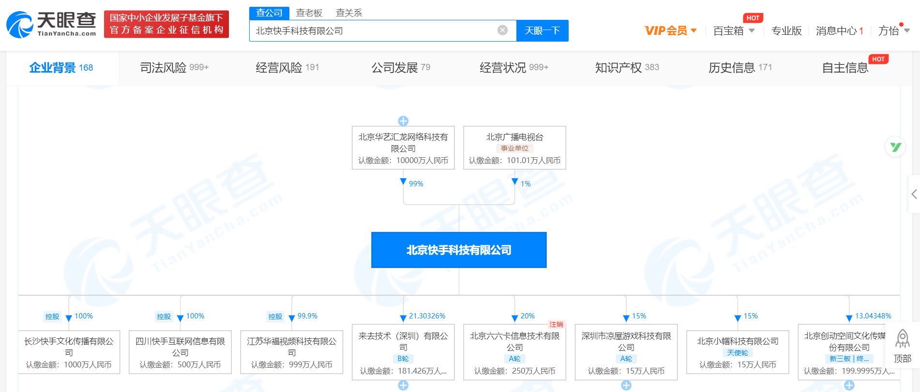Image resolution: width=920 pixels, height=392 pixels.
Task: Switch to the 历史信息 tab
Action: point(740,68)
